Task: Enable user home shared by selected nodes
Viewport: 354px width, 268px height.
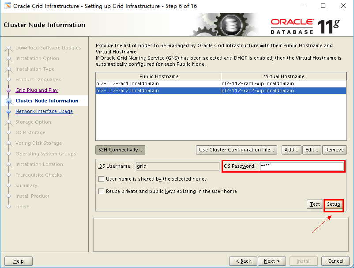Action: point(102,179)
